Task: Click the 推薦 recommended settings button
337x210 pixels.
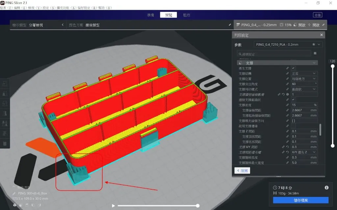Action: pyautogui.click(x=242, y=171)
